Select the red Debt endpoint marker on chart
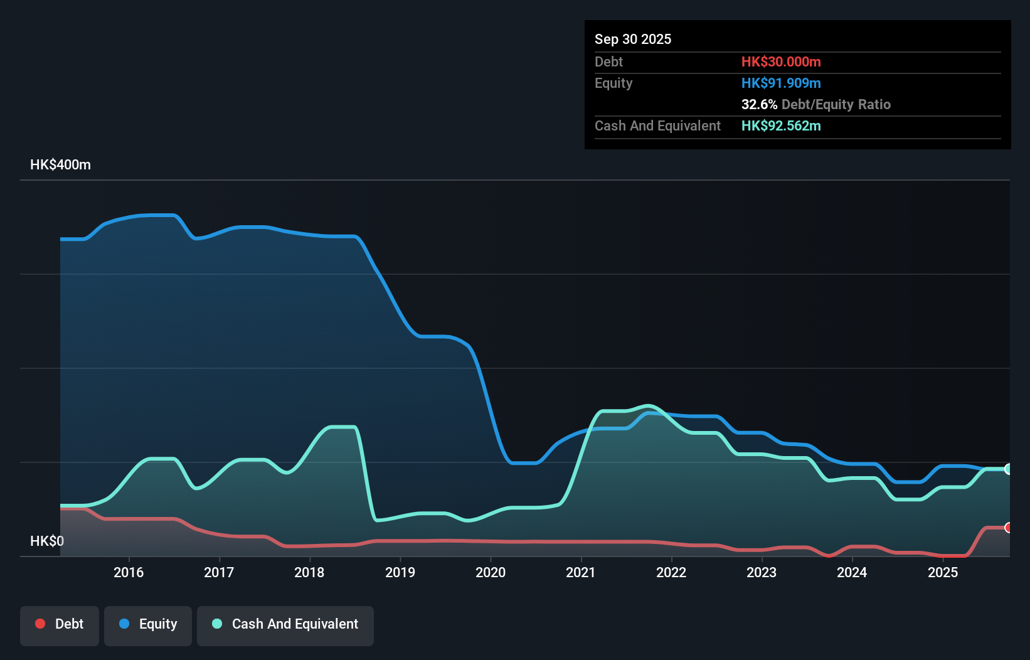The height and width of the screenshot is (660, 1030). click(1007, 529)
